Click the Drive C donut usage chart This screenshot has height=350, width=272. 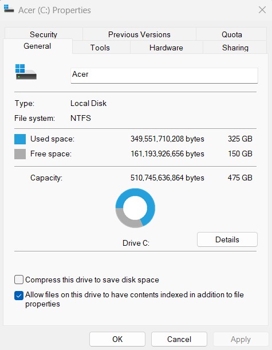[x=135, y=208]
